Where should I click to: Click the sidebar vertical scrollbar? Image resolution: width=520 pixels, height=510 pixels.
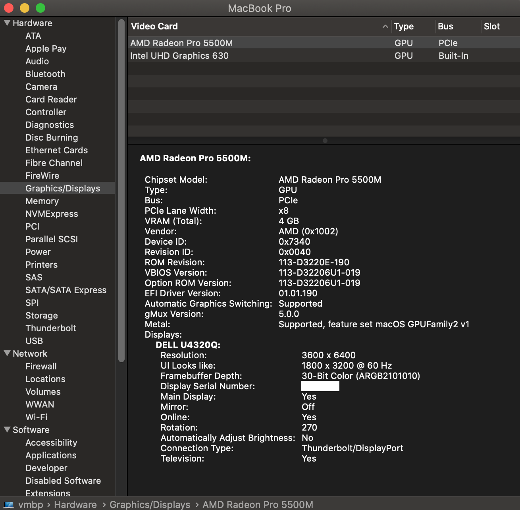121,191
